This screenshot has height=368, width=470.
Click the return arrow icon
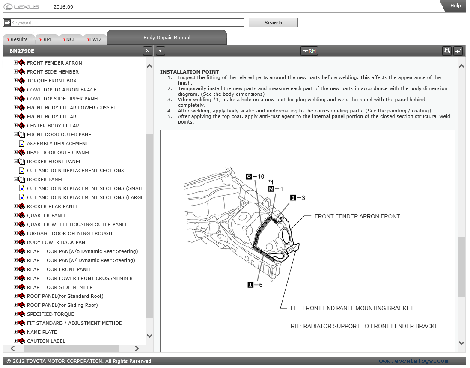point(458,51)
